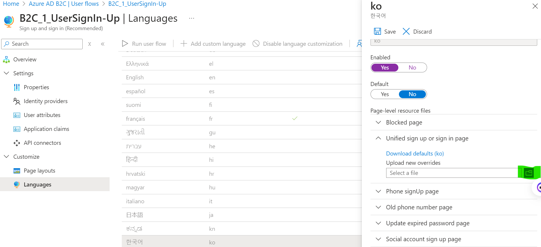Click the Save button label
Screen dimensions: 541x247
point(390,32)
